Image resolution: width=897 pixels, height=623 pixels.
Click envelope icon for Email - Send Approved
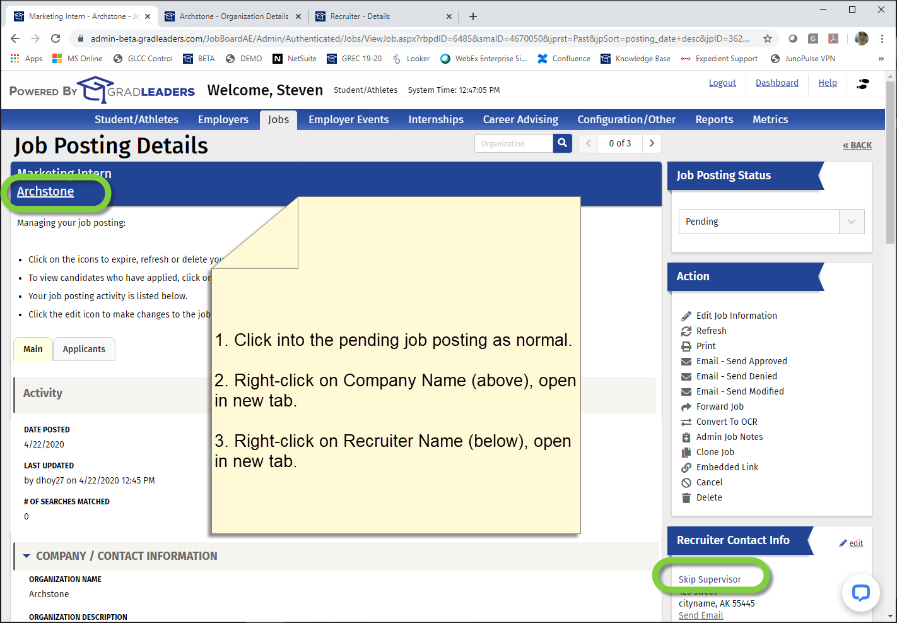coord(686,361)
